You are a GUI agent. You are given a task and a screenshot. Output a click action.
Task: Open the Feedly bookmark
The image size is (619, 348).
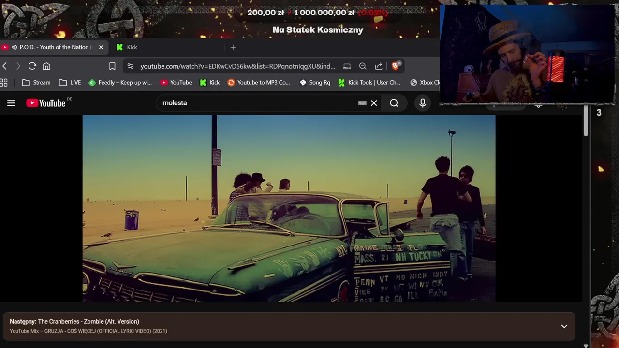pyautogui.click(x=120, y=83)
